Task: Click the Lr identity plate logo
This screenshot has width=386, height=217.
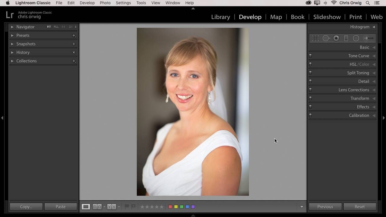Action: (10, 15)
